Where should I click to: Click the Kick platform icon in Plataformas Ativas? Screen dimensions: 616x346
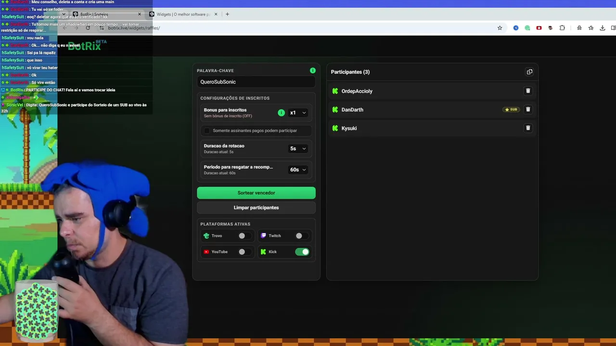click(263, 252)
